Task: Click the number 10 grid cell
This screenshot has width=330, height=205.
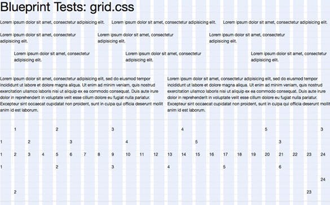Action: click(x=128, y=154)
